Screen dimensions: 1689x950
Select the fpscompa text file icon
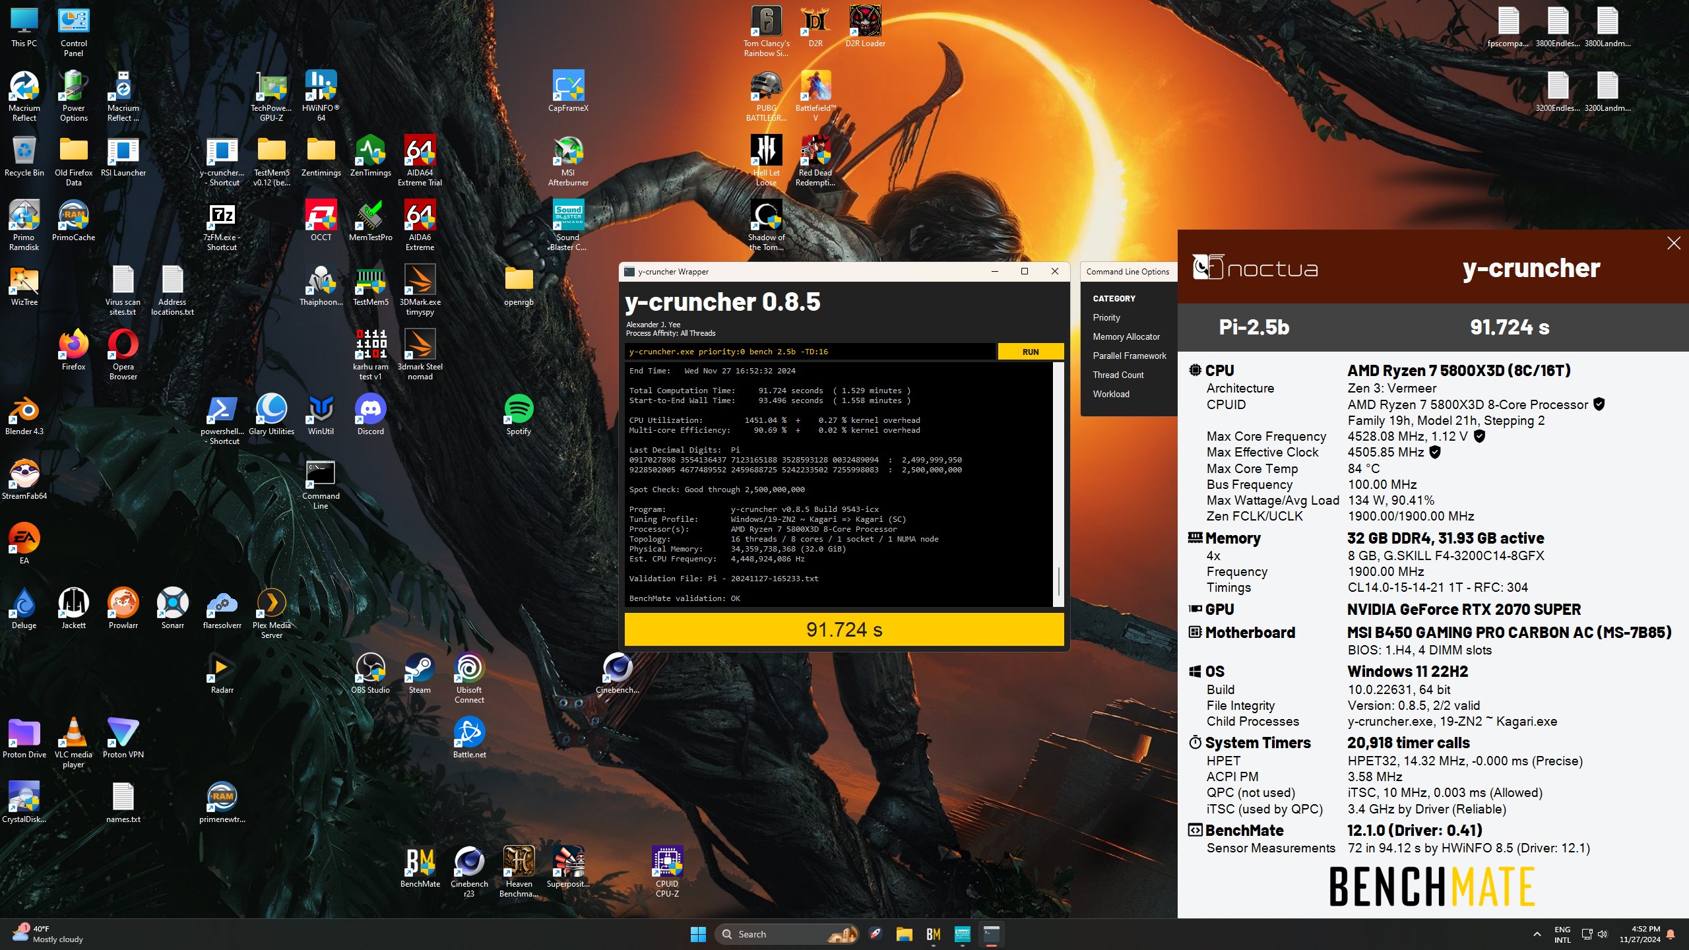tap(1508, 27)
